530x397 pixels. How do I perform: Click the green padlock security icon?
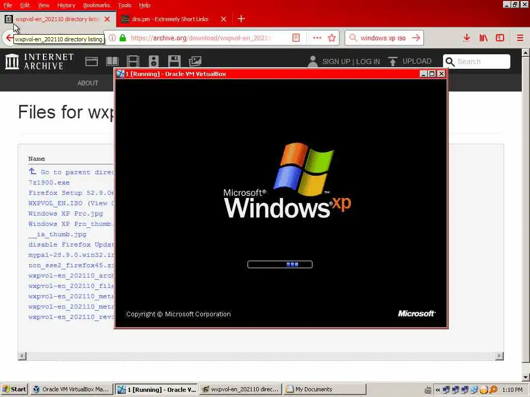(x=123, y=38)
